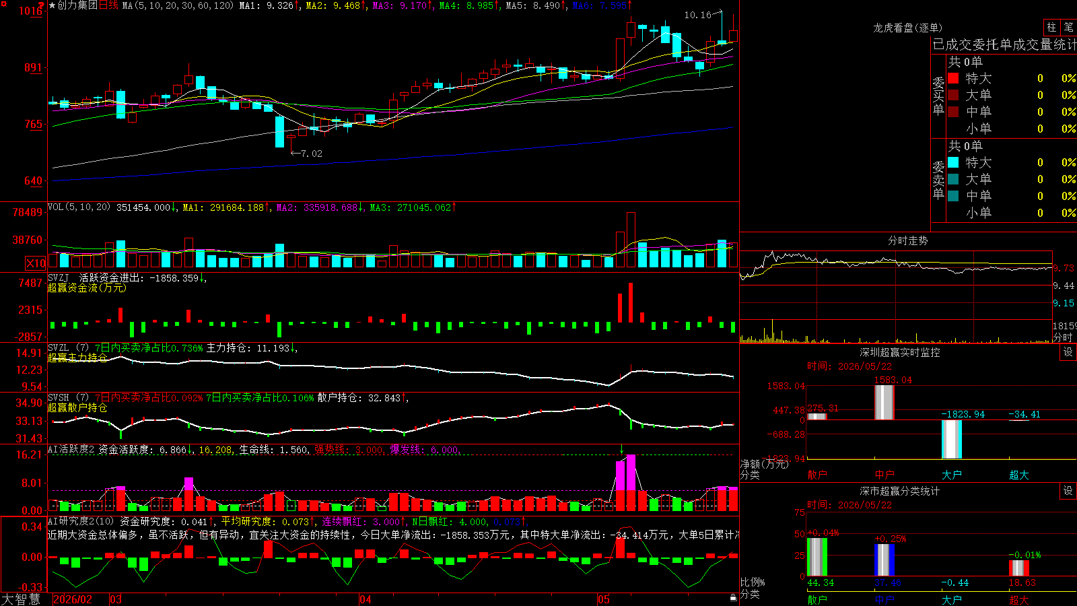Viewport: 1077px width, 606px height.
Task: Click the 小单 row in 委卖单
Action: [1012, 213]
